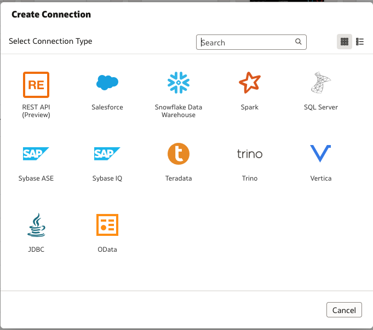Choose the Salesforce cloud icon
The height and width of the screenshot is (330, 373).
107,83
